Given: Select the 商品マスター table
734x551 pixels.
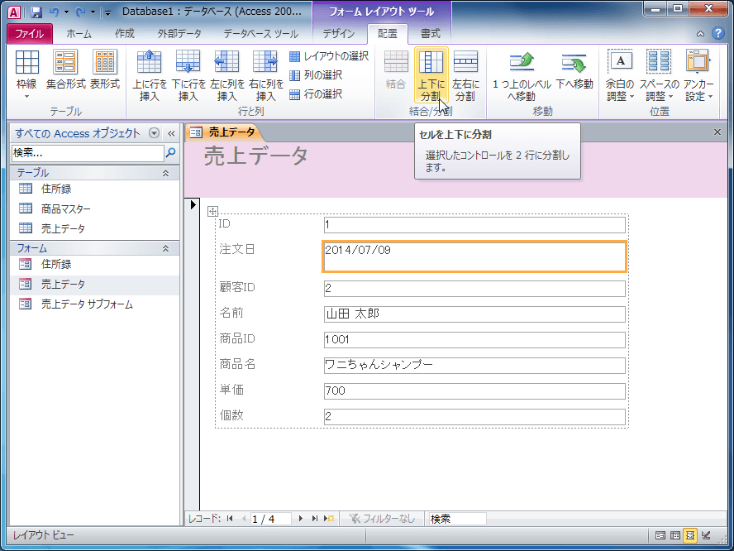Looking at the screenshot, I should point(94,208).
